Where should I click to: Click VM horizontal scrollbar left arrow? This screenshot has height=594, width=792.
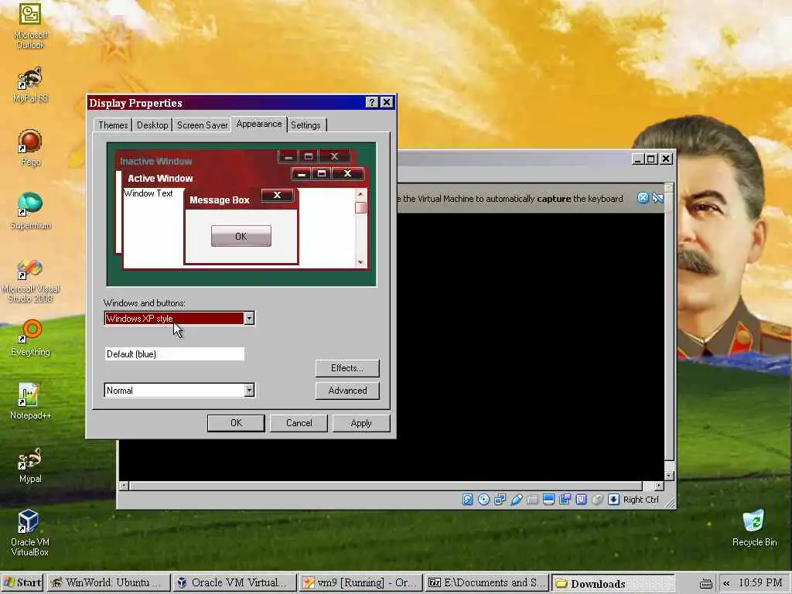point(124,486)
